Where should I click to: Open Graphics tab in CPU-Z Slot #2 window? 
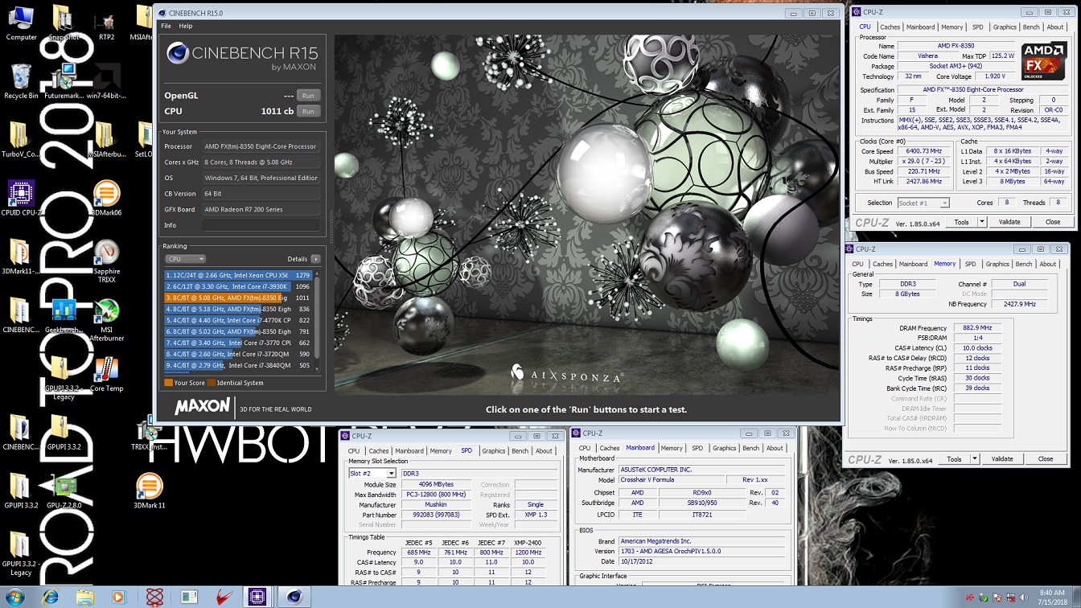pos(494,451)
